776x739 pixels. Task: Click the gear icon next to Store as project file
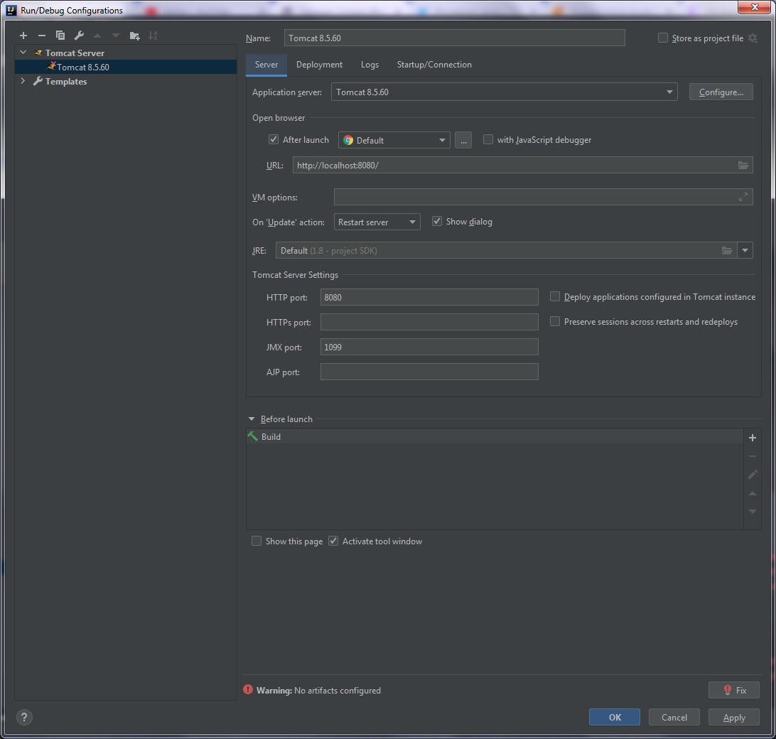[x=753, y=38]
